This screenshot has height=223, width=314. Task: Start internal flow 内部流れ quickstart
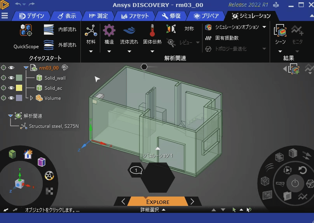pos(60,30)
